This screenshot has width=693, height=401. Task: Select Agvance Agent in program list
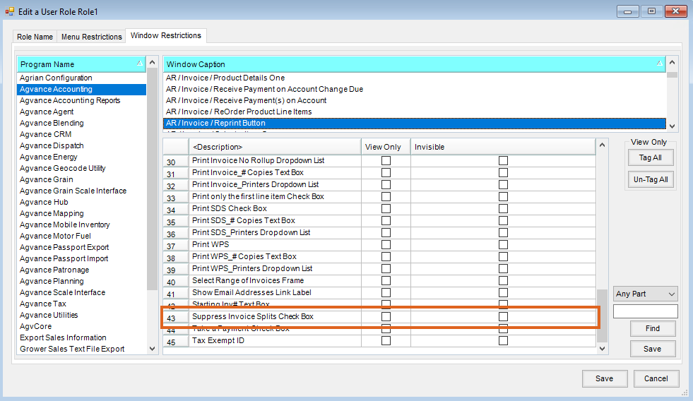coord(82,112)
